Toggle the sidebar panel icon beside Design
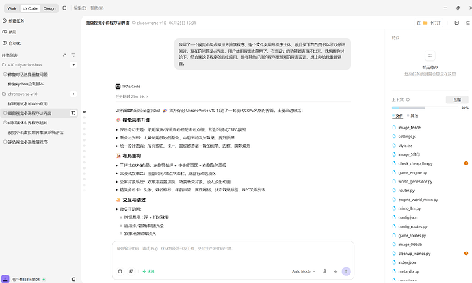Image resolution: width=472 pixels, height=283 pixels. [64, 8]
